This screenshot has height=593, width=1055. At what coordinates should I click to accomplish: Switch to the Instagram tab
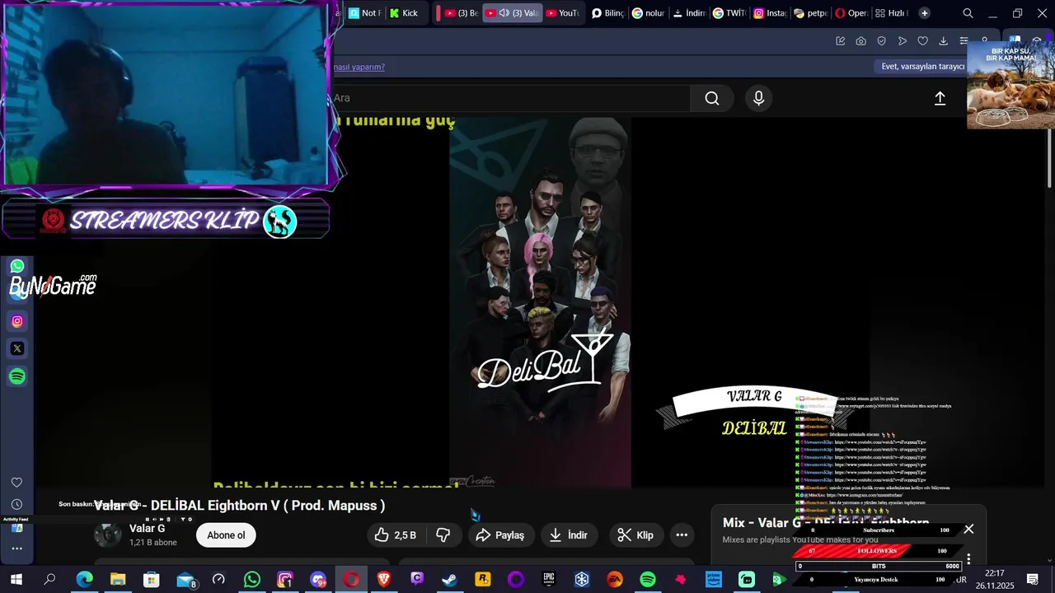tap(770, 13)
